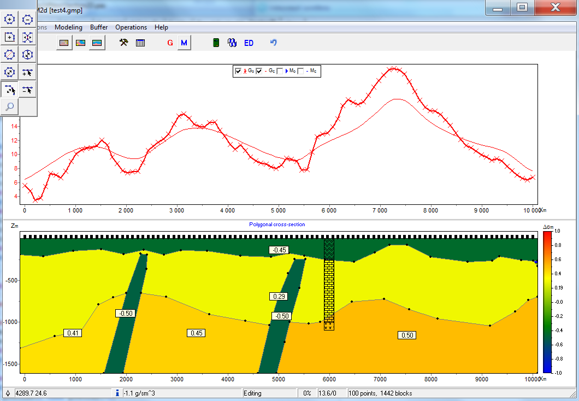Screen dimensions: 579x401
Task: Select the add polygon tool with plus sign
Action: (x=9, y=20)
